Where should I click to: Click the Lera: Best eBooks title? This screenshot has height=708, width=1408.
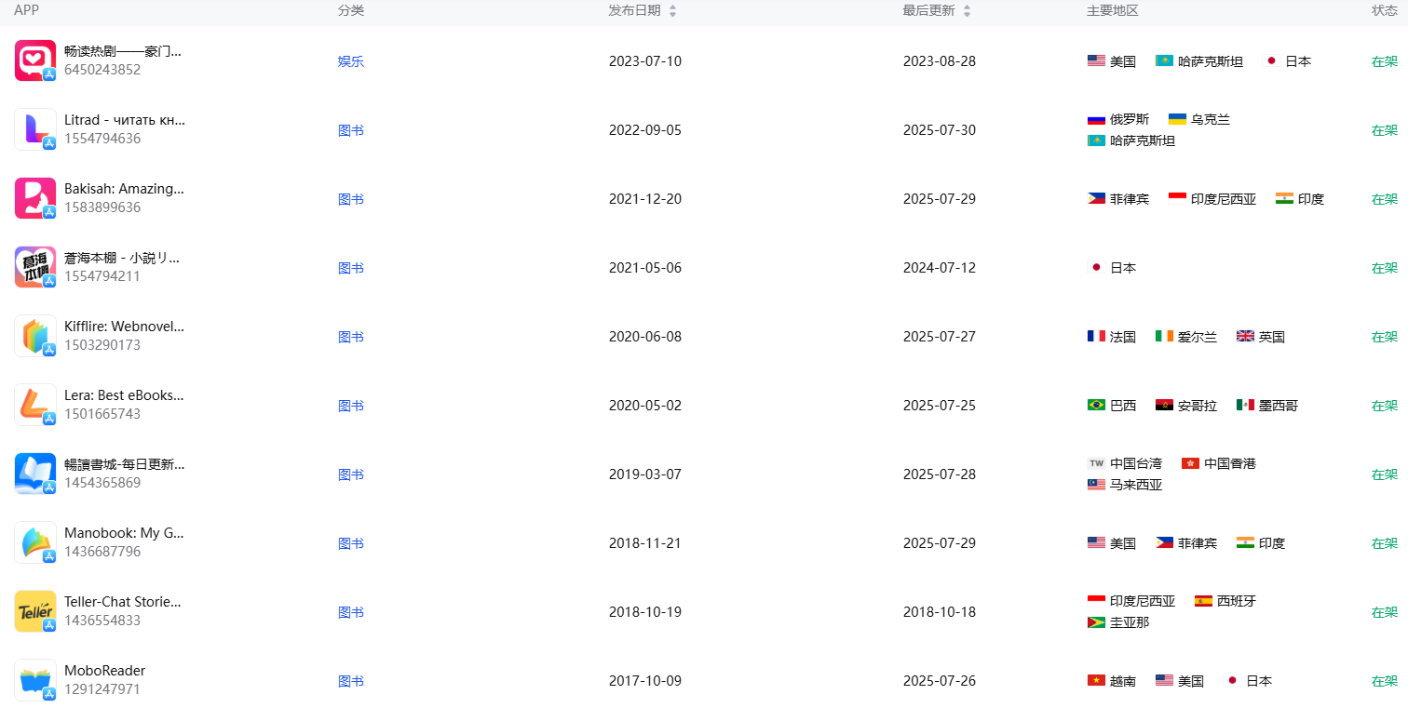click(124, 395)
